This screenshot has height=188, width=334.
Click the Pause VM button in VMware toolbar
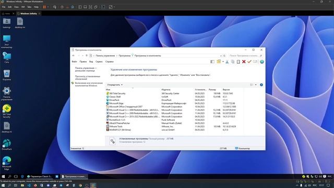pos(44,7)
